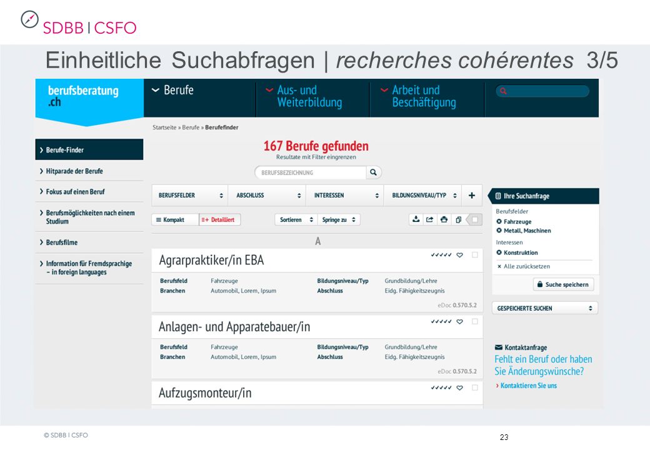Click the eDoc number of Agrarpraktiker/in EBA
The width and height of the screenshot is (650, 450).
[457, 306]
